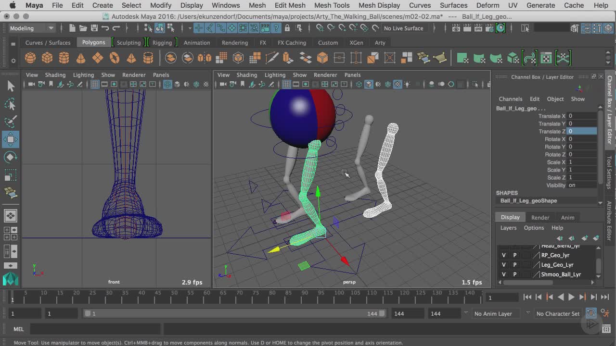Toggle visibility V of Shmoo_Ball_Lyr
The height and width of the screenshot is (346, 616).
[504, 274]
